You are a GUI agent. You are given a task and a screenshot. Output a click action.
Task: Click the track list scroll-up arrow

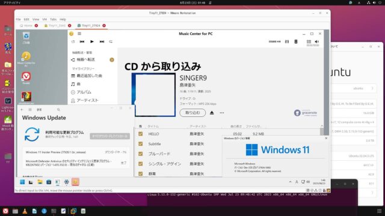point(322,126)
